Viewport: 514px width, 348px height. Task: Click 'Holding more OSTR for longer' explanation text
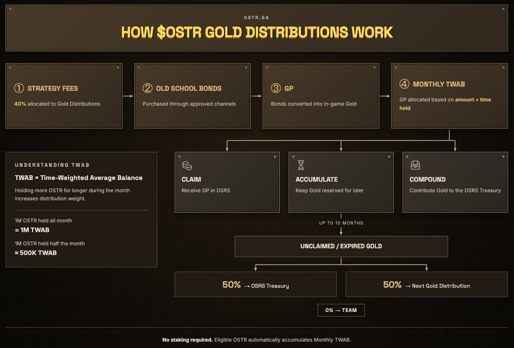click(72, 194)
